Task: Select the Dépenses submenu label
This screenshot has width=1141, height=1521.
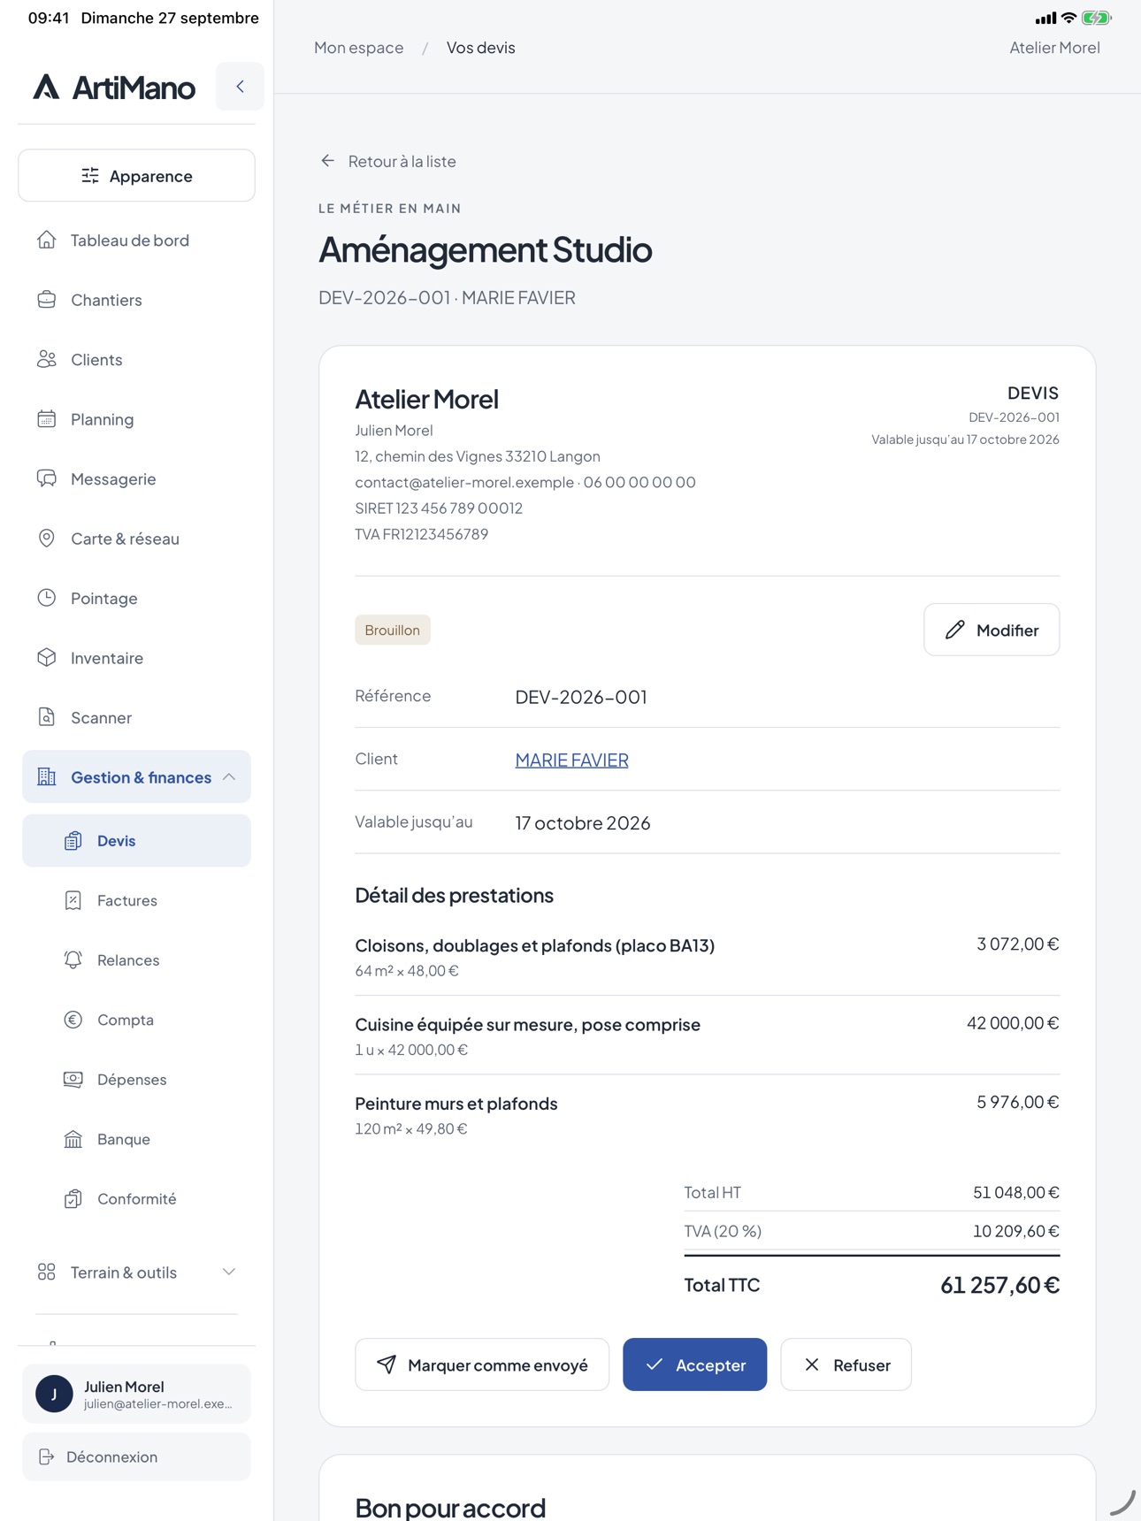Action: click(x=132, y=1080)
